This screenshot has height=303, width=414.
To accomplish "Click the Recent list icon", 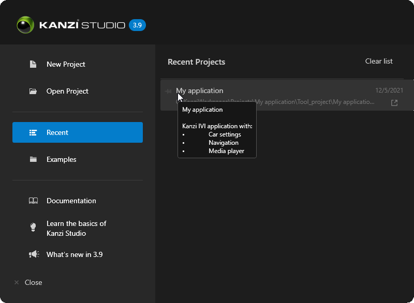I will click(32, 132).
